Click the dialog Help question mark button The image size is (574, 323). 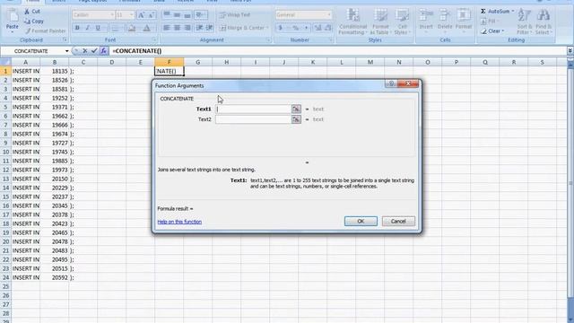(391, 83)
